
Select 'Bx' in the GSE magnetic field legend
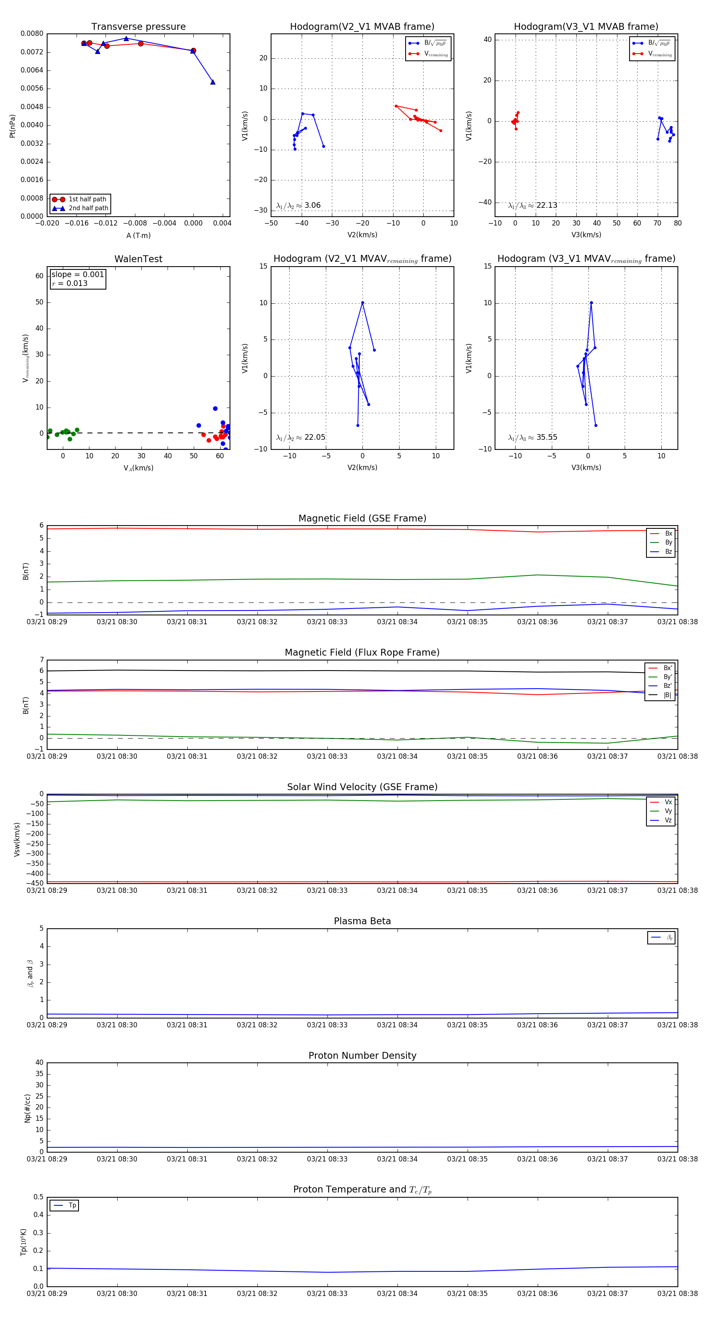click(661, 534)
